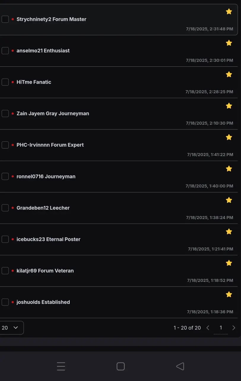Viewport: 241px width, 381px height.
Task: Check the box next to Strychninety2
Action: (5, 19)
